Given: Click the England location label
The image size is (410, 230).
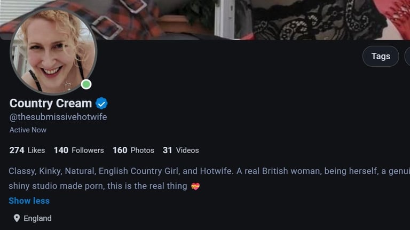Looking at the screenshot, I should point(38,218).
